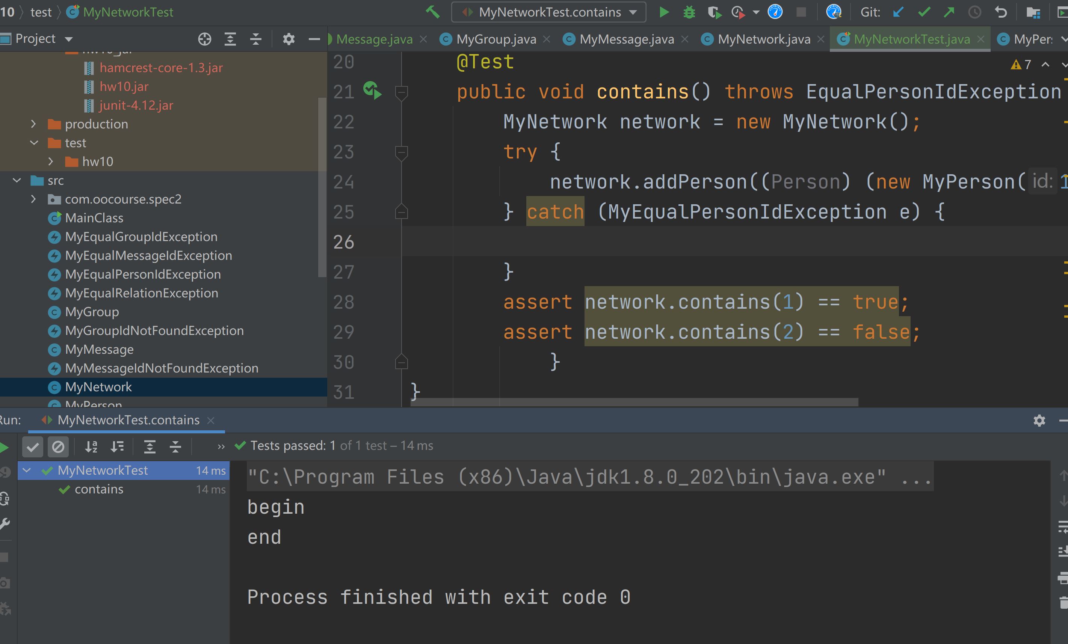This screenshot has height=644, width=1068.
Task: Click the Git update project blue arrow
Action: 898,12
